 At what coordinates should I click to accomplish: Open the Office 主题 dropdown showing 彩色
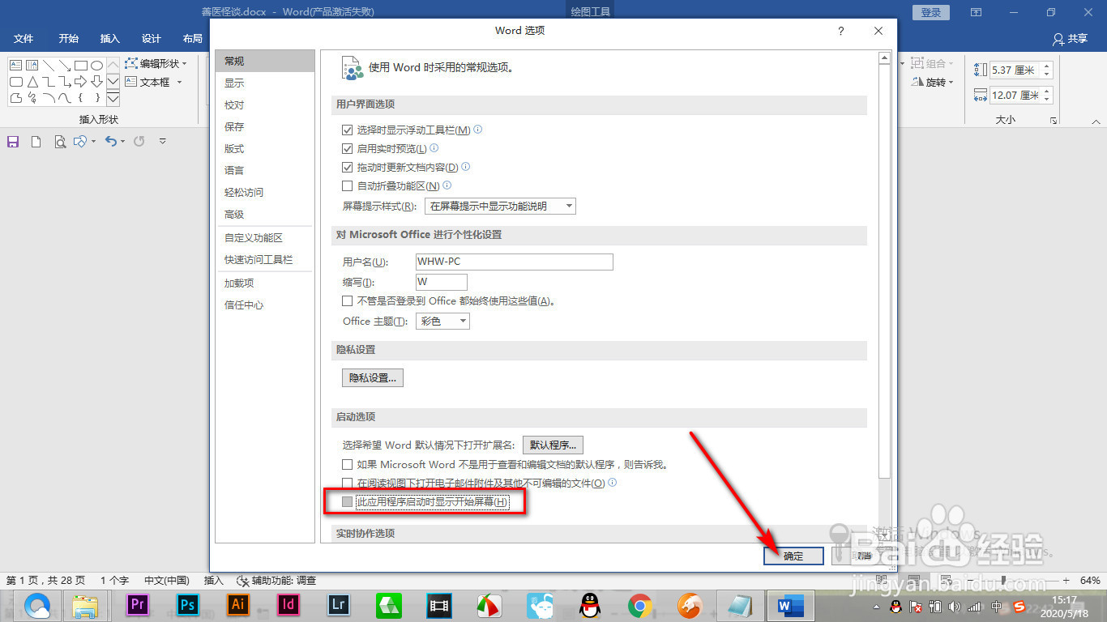click(x=442, y=322)
